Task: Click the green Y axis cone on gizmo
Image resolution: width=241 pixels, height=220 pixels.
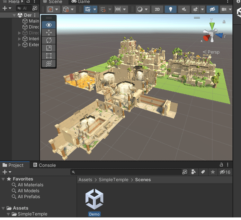Action: point(212,26)
